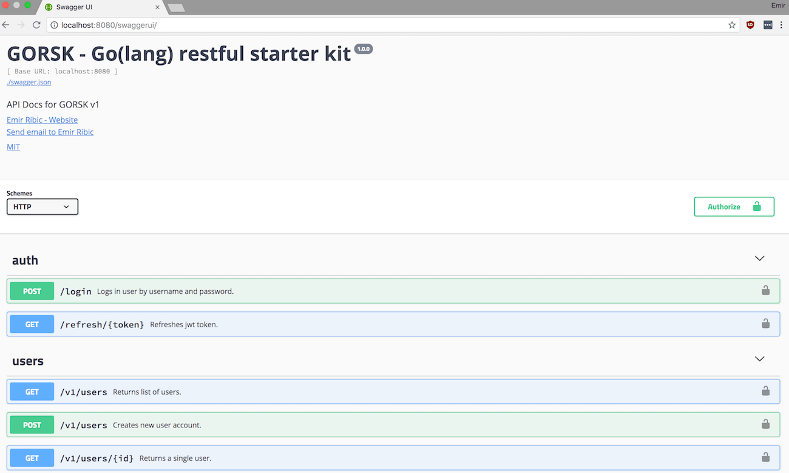
Task: Click the Authorize button
Action: [734, 206]
